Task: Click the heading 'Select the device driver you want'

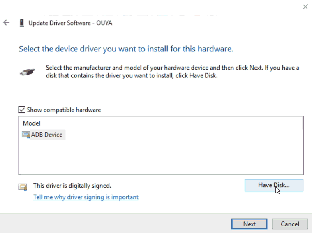Action: click(126, 49)
